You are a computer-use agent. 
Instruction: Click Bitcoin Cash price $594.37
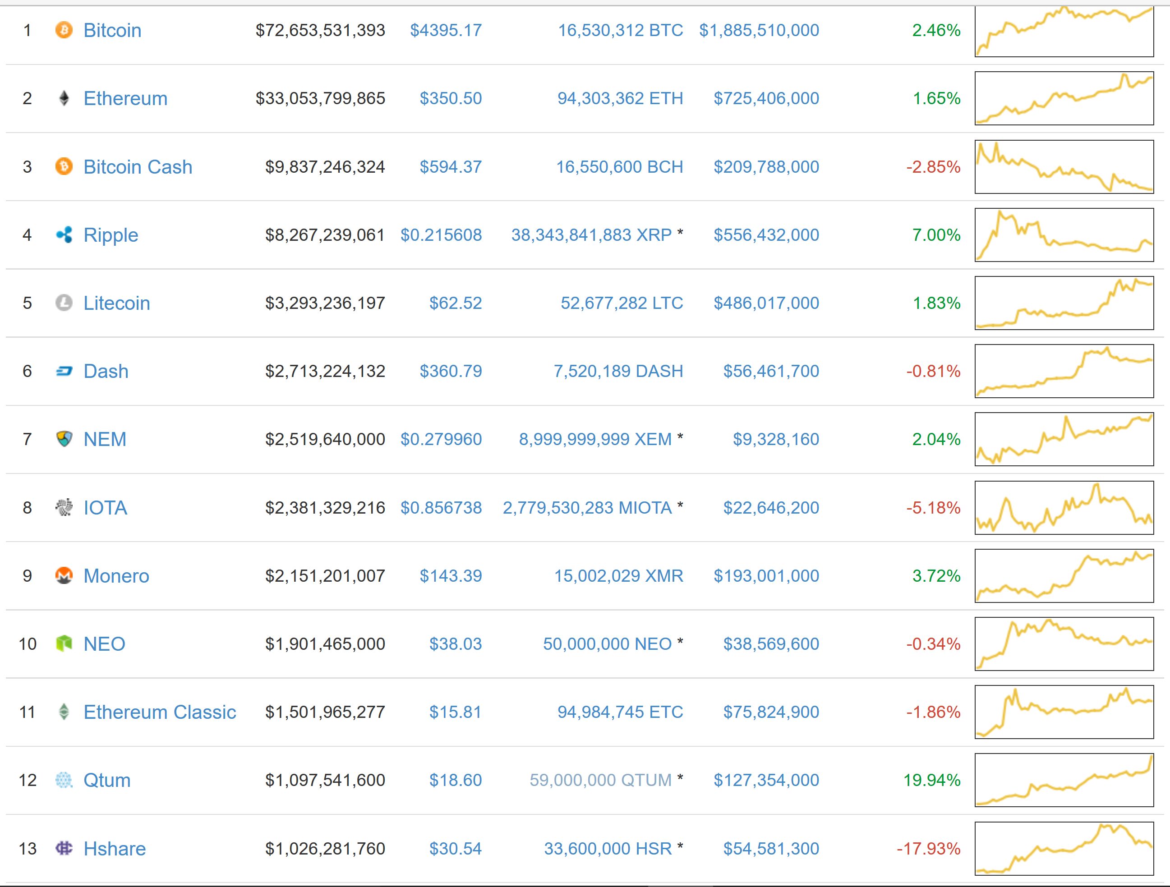click(x=451, y=166)
